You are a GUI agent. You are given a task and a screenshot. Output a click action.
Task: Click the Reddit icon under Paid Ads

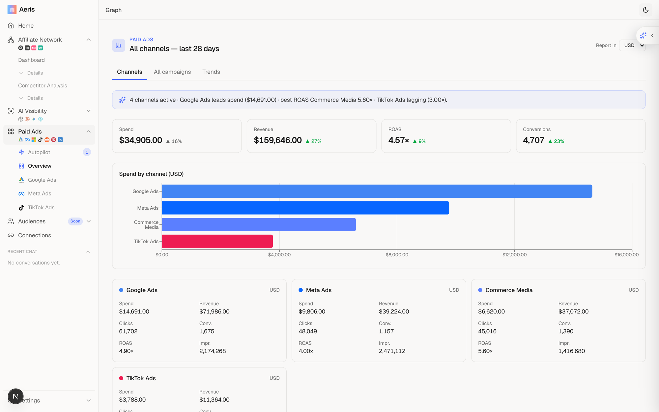pyautogui.click(x=47, y=140)
